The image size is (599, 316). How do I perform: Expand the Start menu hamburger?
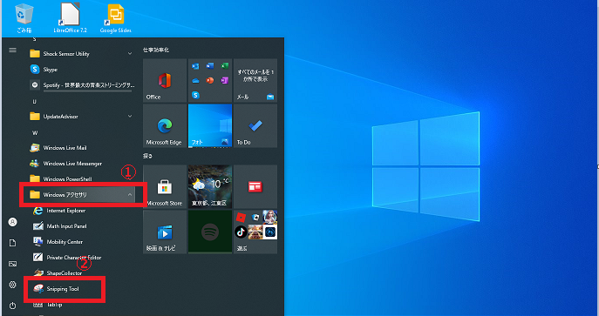(x=12, y=50)
